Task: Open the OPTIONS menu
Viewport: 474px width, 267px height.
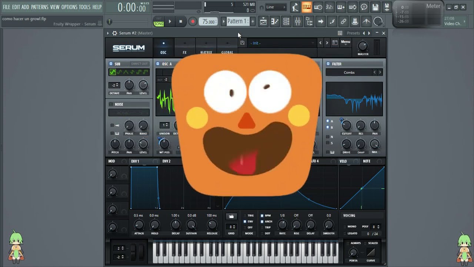Action: pos(69,7)
